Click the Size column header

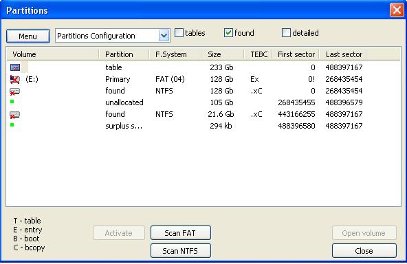point(223,54)
